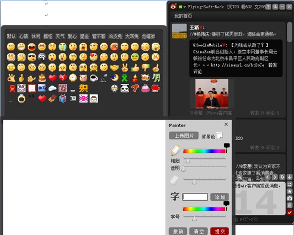Click the 上传图片 upload button

(x=184, y=135)
